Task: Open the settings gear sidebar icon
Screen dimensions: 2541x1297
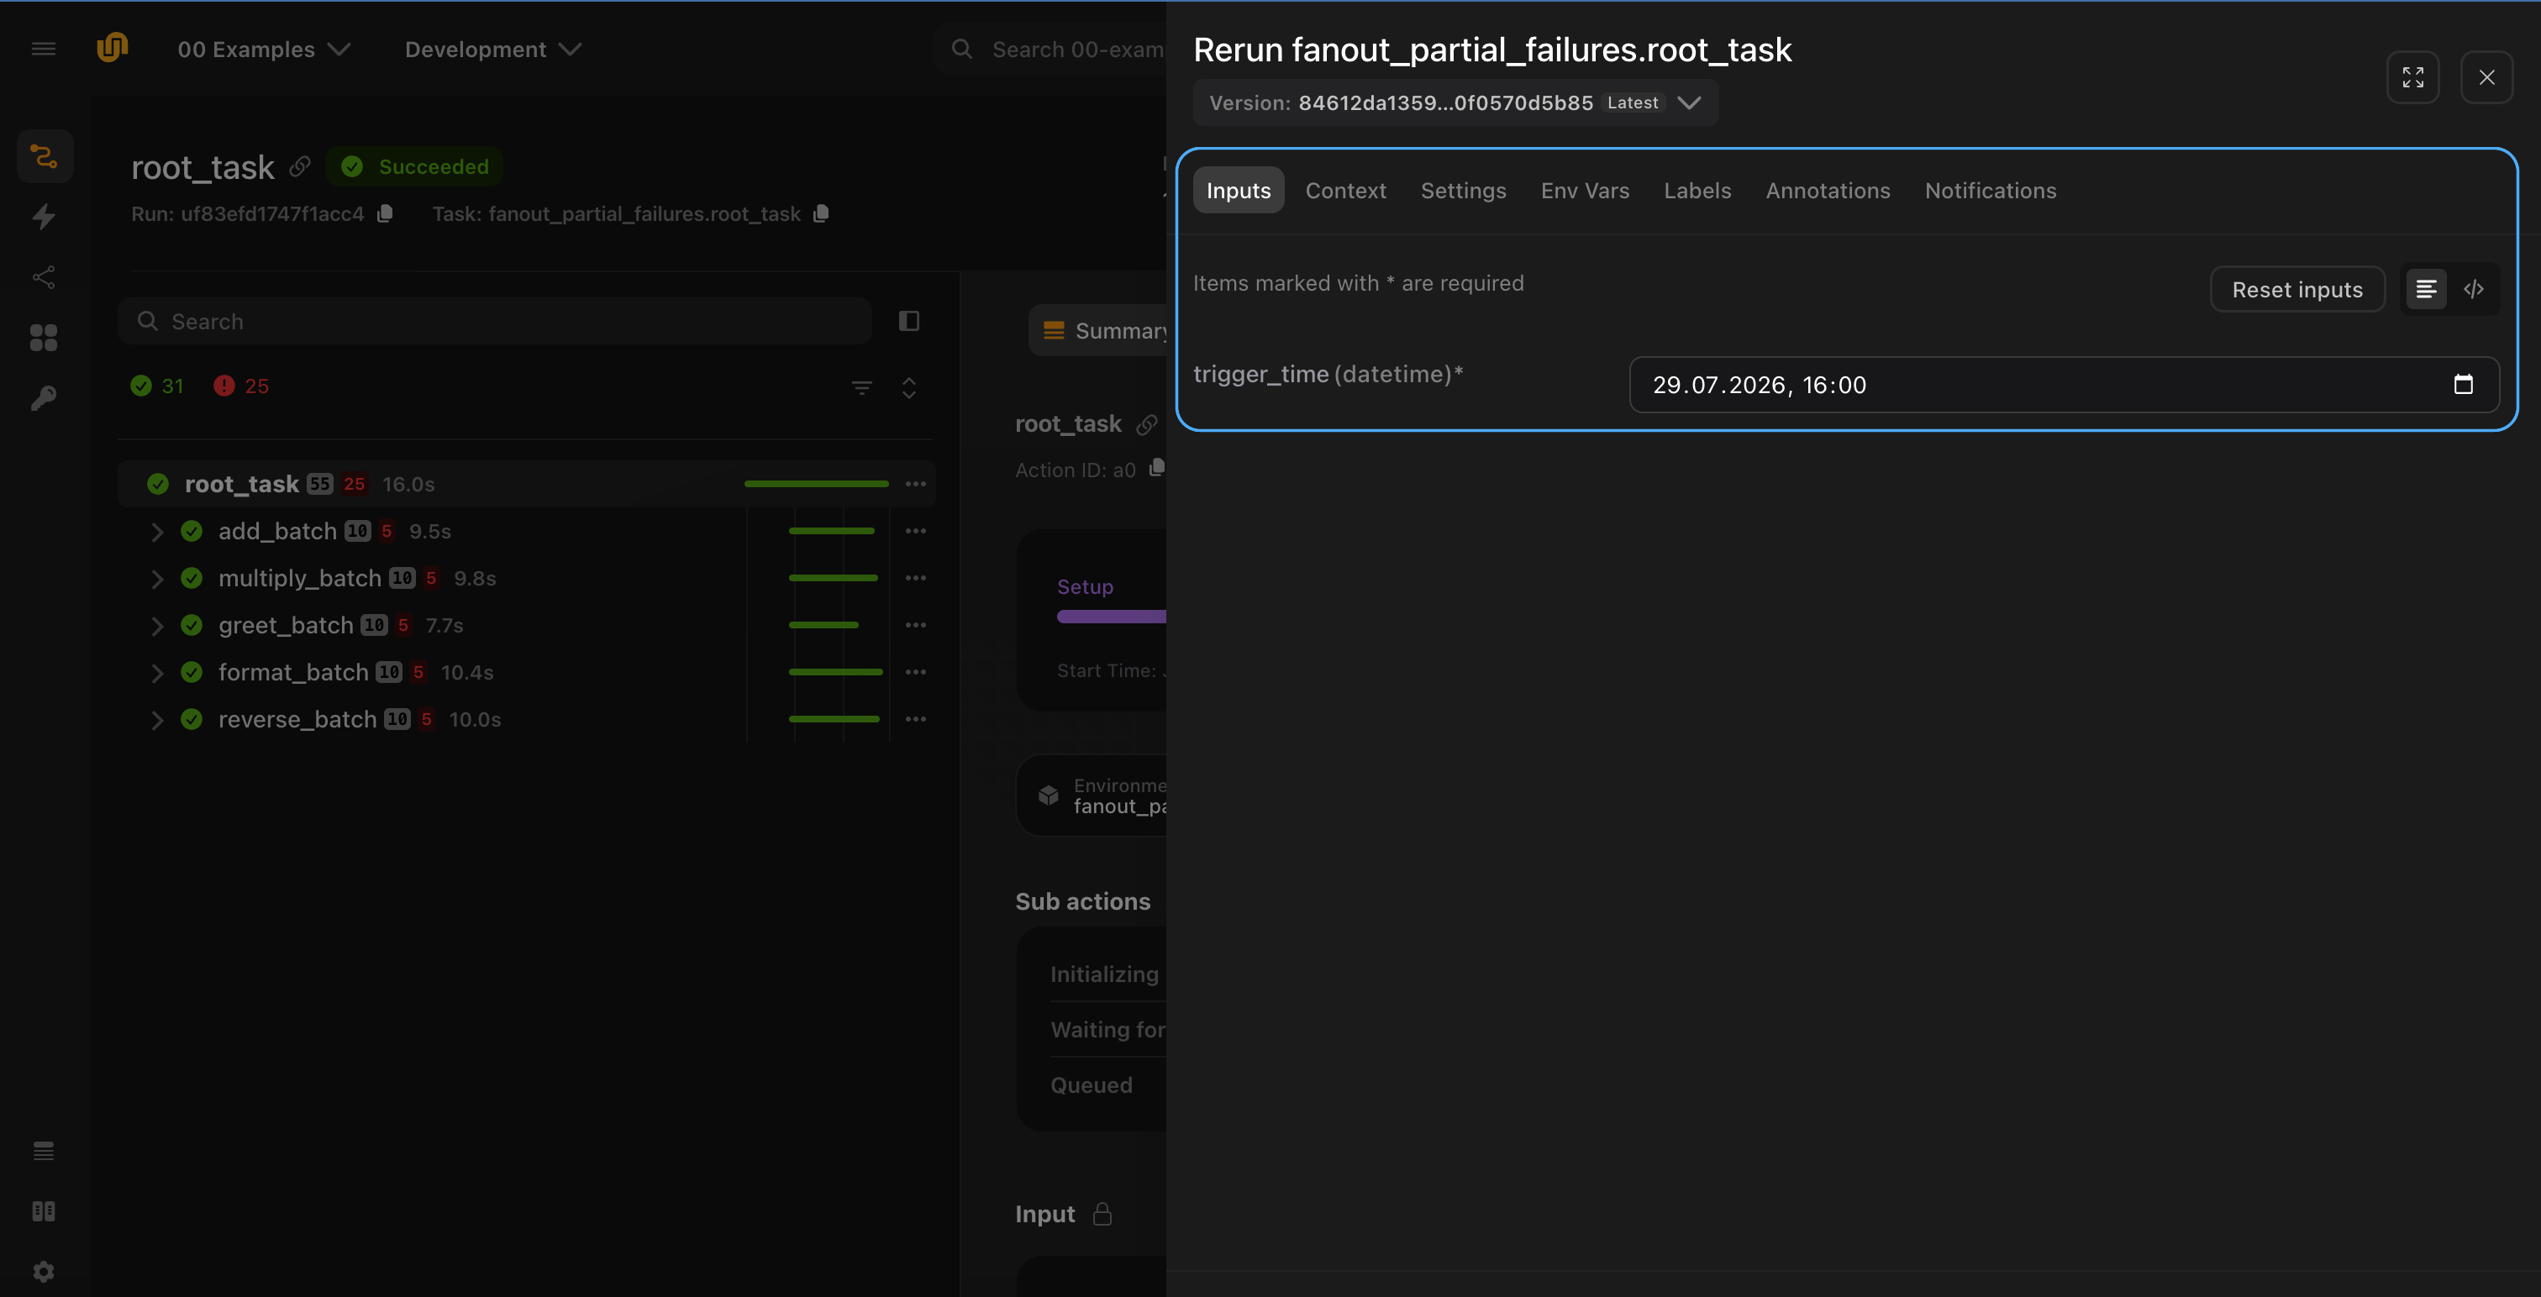Action: point(45,1271)
